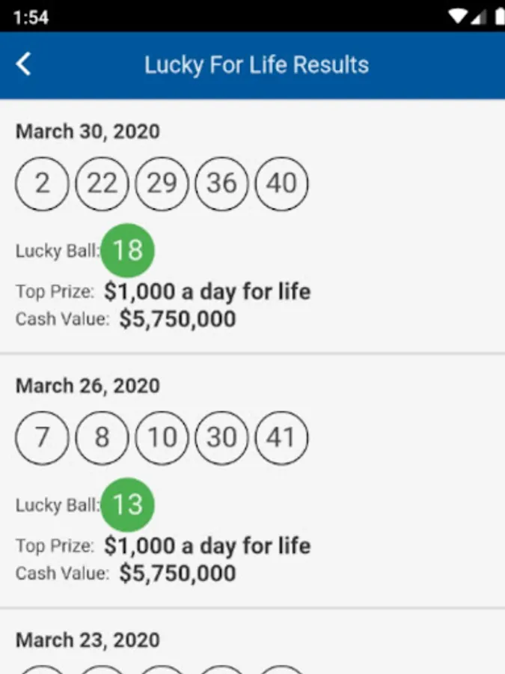This screenshot has height=674, width=505.
Task: Select number ball 10 from March 26
Action: coord(162,438)
